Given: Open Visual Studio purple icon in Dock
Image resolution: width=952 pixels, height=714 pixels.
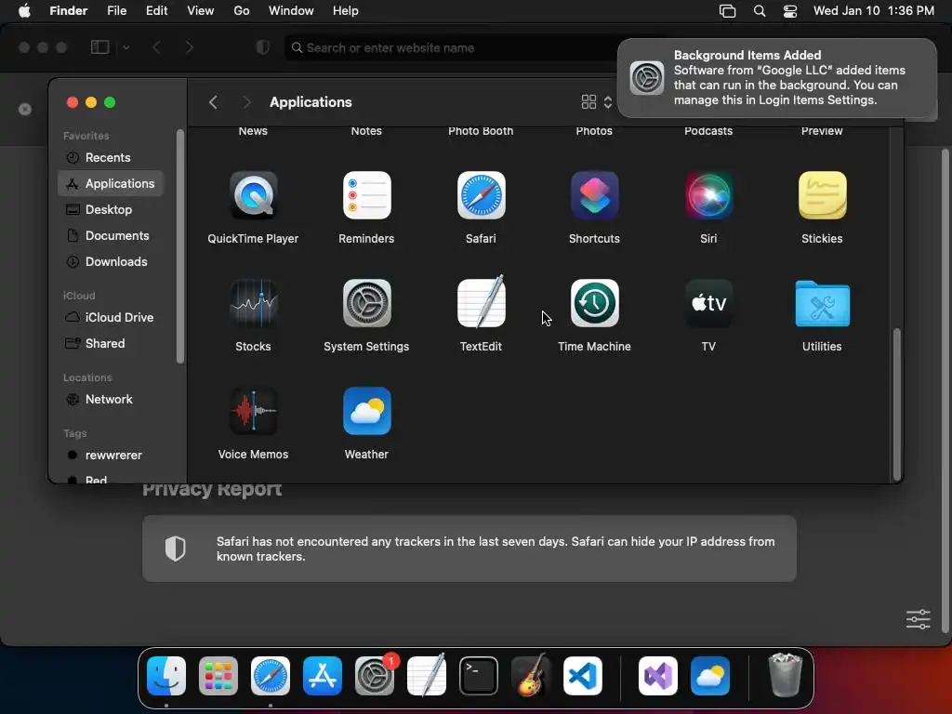Looking at the screenshot, I should (658, 676).
